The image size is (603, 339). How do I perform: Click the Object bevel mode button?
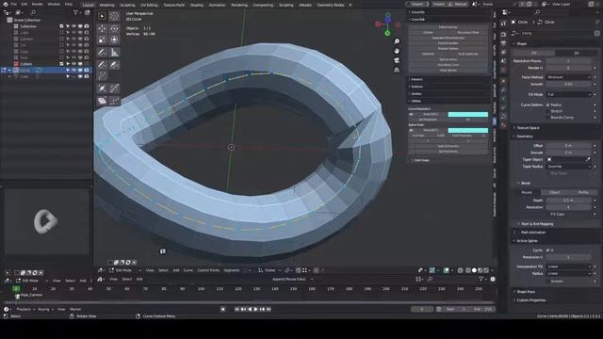[555, 192]
